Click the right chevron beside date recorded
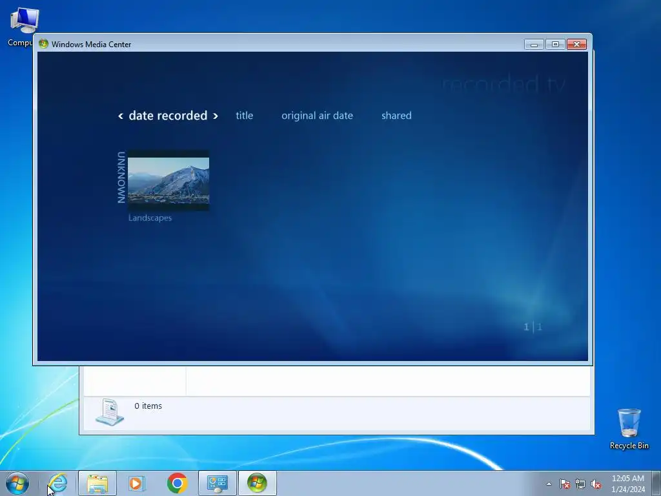 [216, 116]
